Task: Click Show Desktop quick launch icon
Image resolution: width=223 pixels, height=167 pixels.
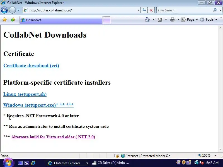Action: [20, 163]
